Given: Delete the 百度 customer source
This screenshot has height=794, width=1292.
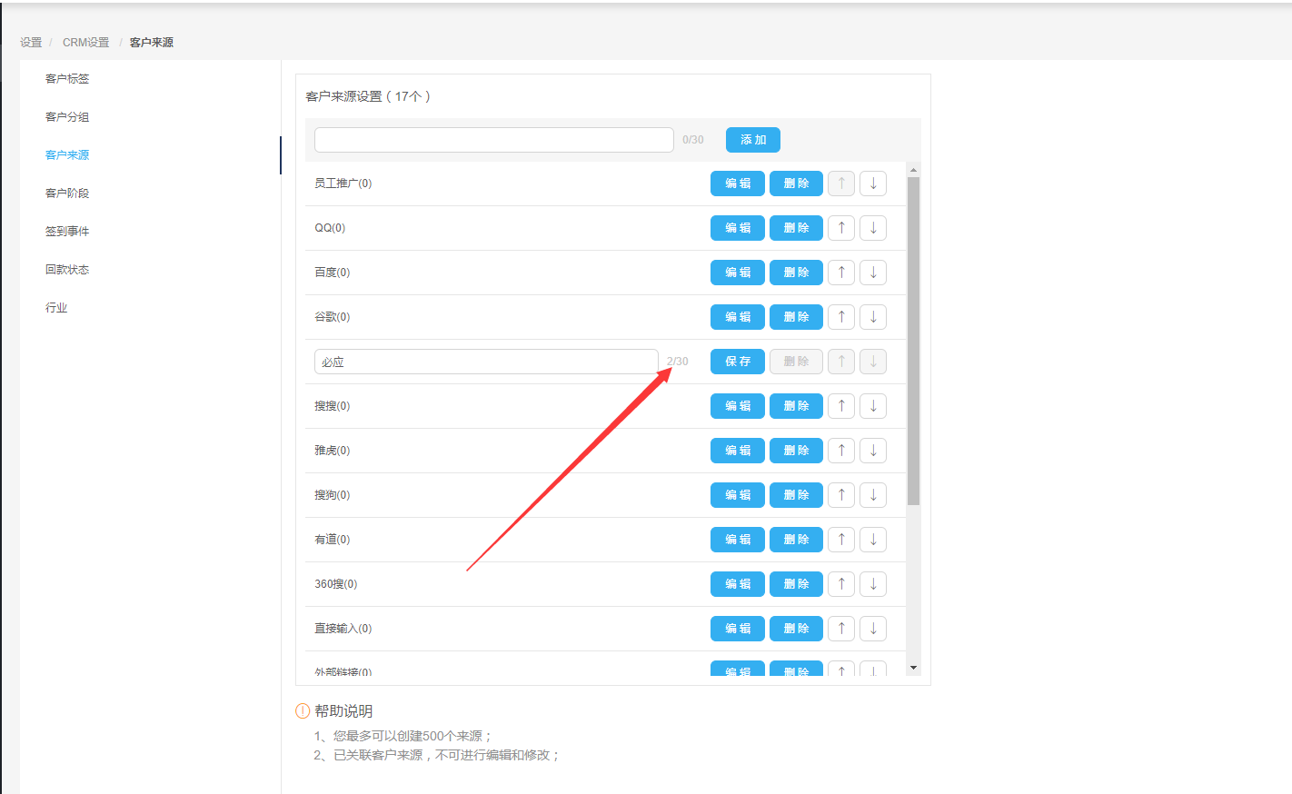Looking at the screenshot, I should click(796, 273).
